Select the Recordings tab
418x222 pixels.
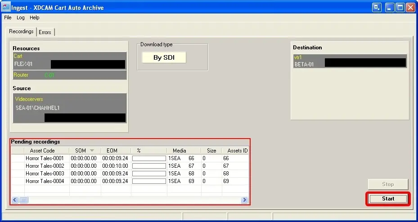coord(22,32)
